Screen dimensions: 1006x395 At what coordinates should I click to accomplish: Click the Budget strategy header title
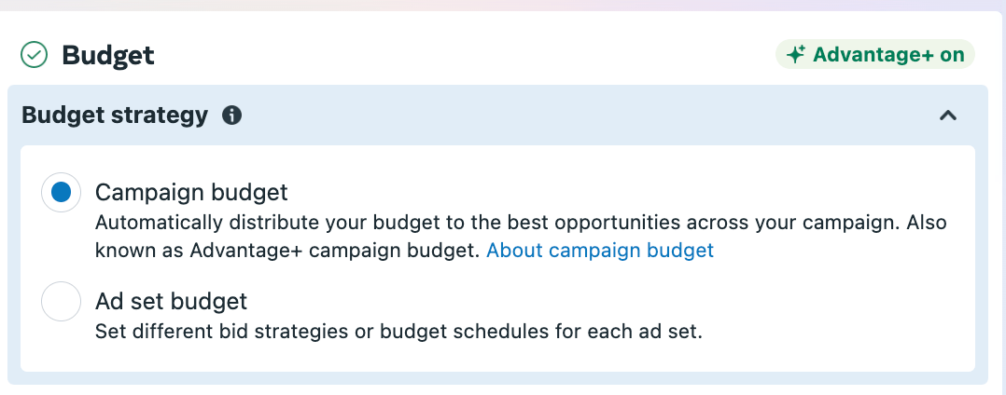point(114,116)
